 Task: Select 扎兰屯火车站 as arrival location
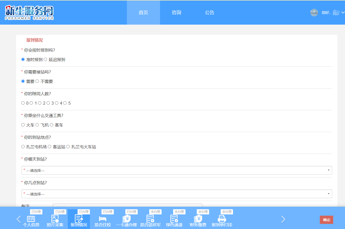coord(68,147)
